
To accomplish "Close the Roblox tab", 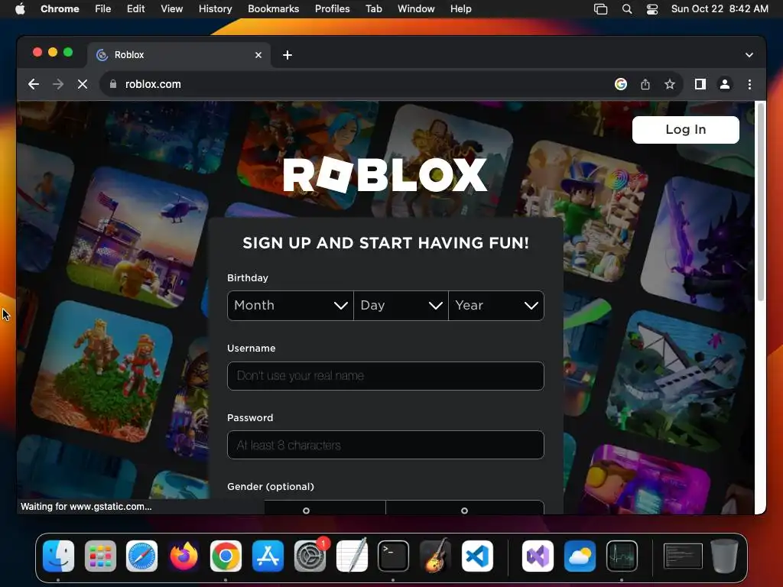I will [x=258, y=55].
